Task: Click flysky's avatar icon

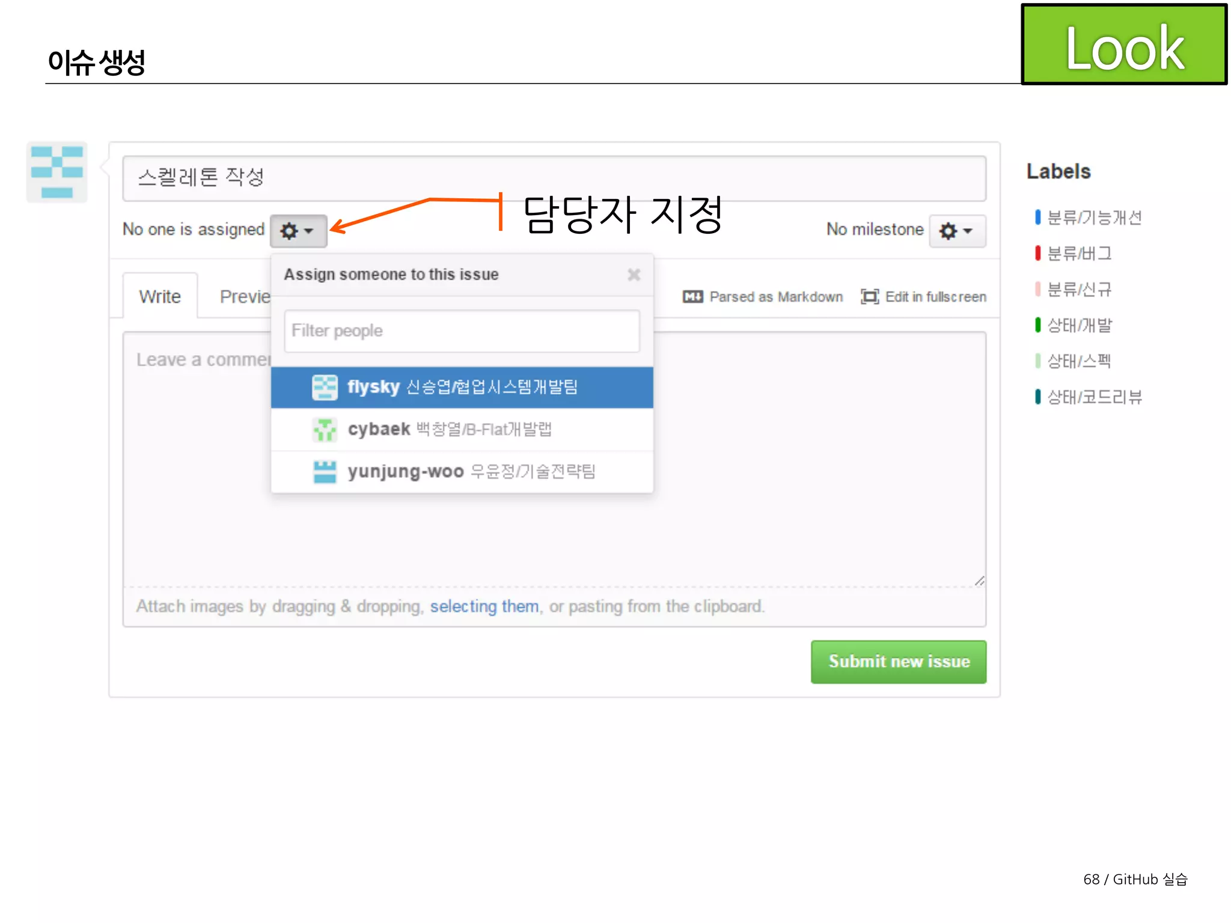Action: (325, 387)
